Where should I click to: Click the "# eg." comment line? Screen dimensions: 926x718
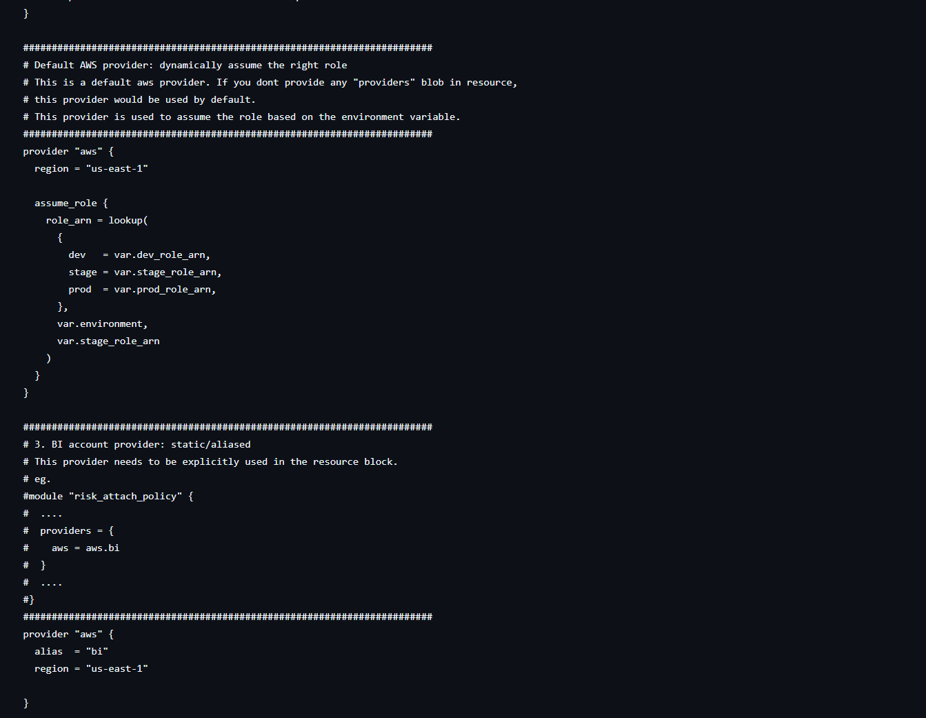coord(37,479)
